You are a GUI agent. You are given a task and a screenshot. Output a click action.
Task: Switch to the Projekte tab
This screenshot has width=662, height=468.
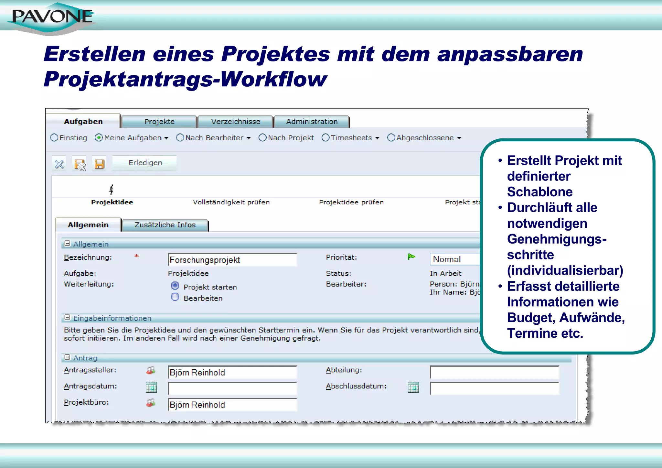tap(160, 122)
